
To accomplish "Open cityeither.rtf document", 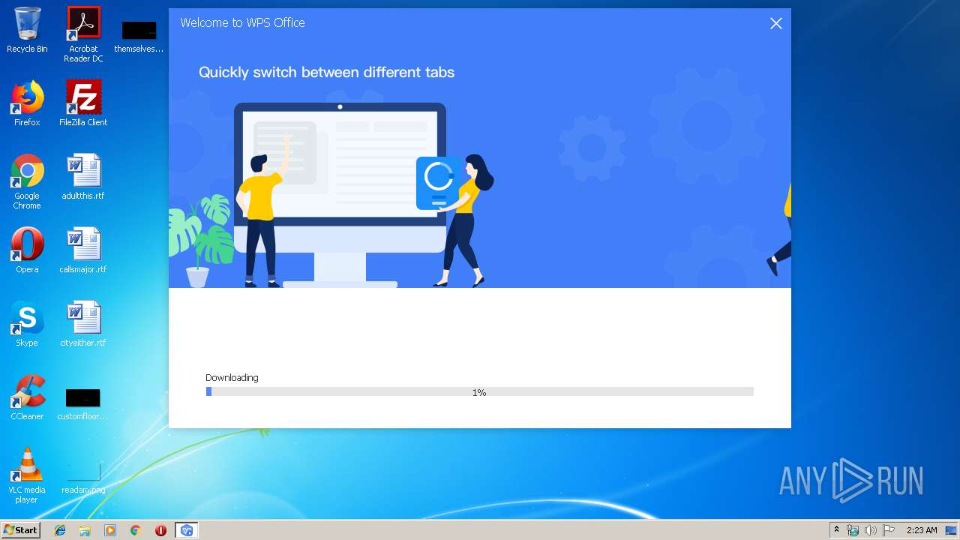I will (83, 324).
